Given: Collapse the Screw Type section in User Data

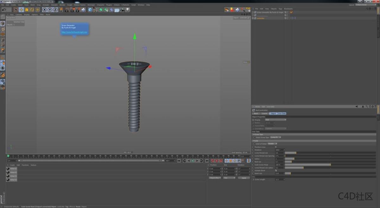Looking at the screenshot, I should point(254,134).
